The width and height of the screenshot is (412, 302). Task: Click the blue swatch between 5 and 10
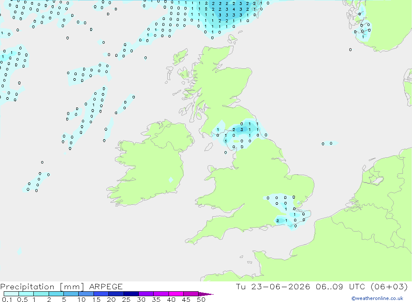click(x=71, y=294)
